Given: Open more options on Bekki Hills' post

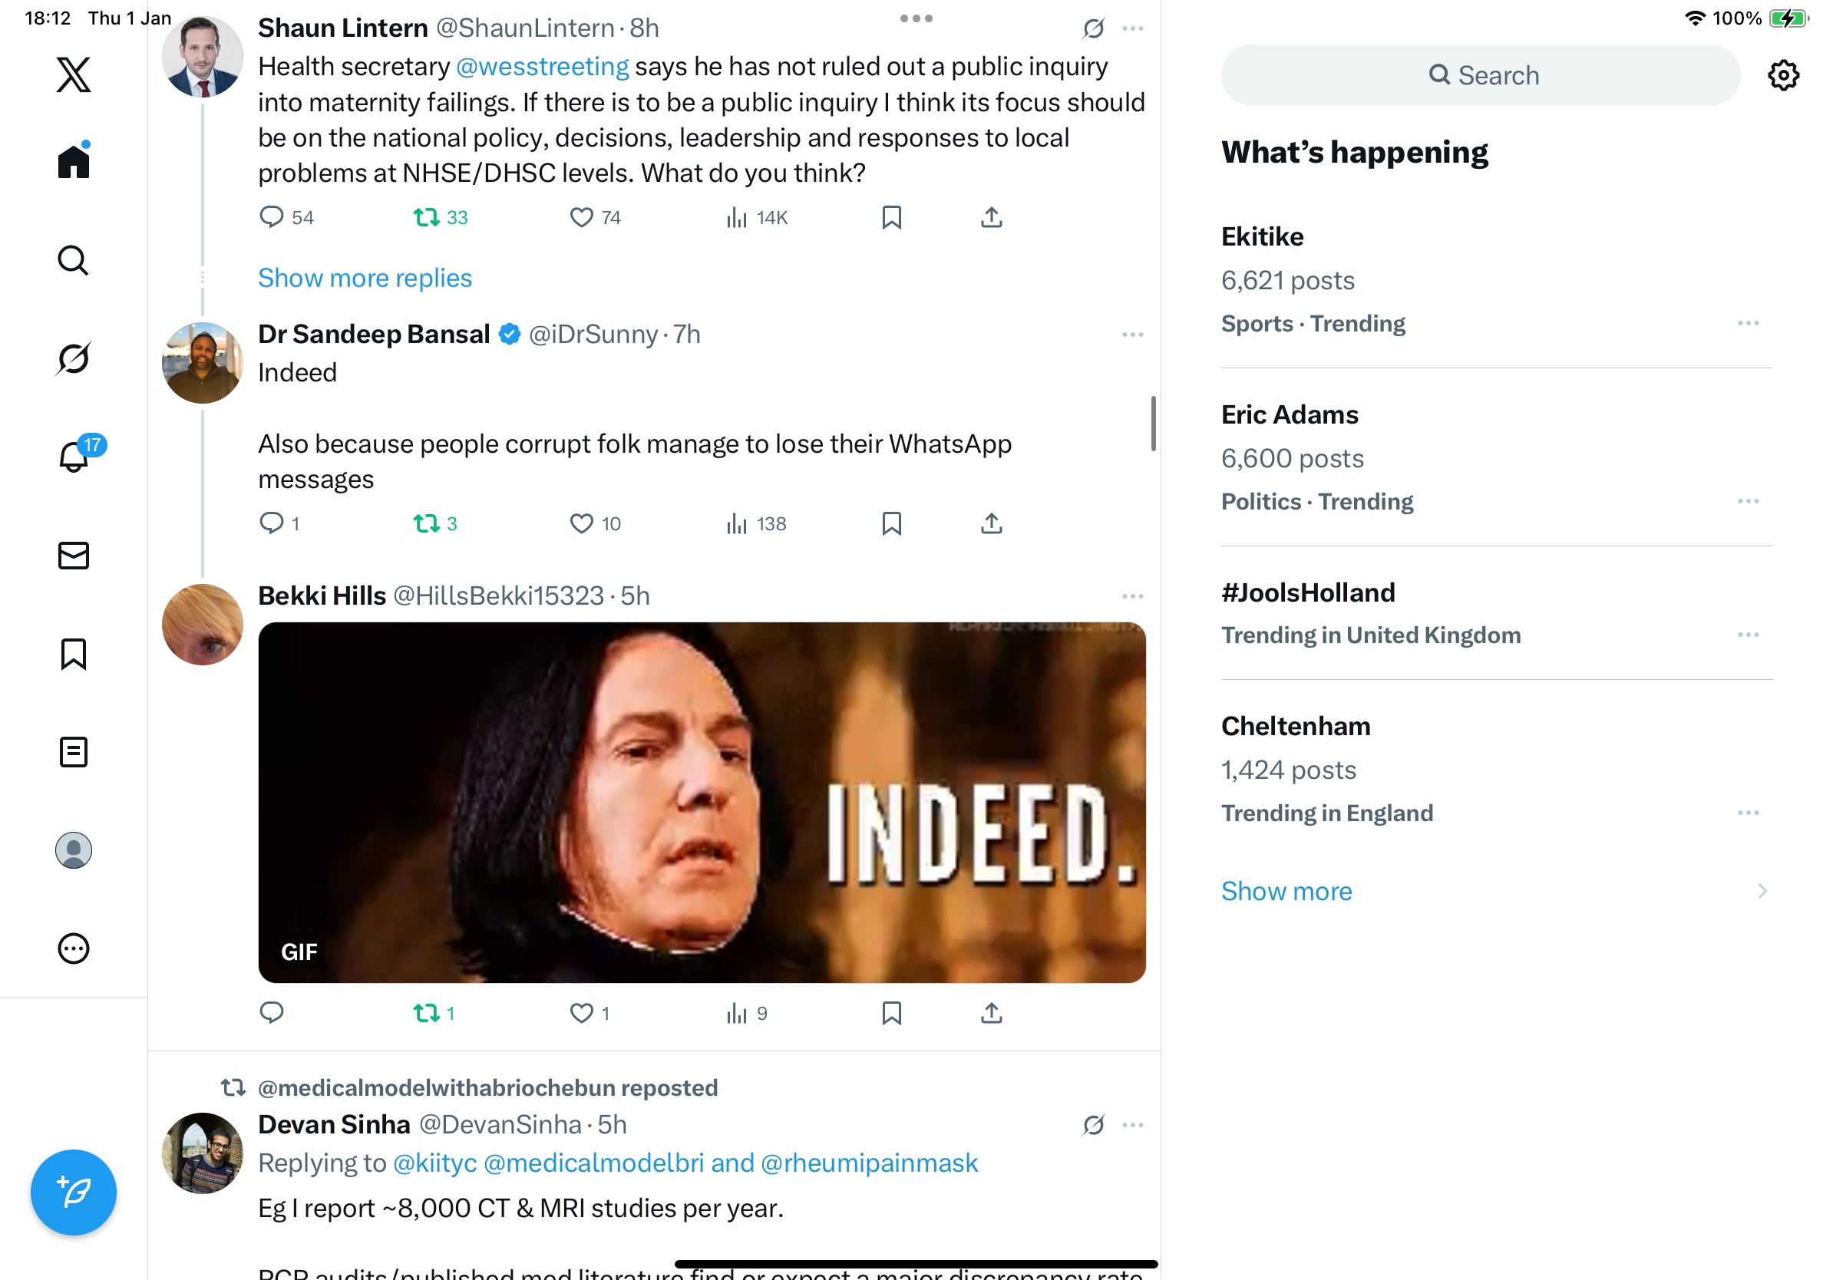Looking at the screenshot, I should click(1132, 596).
